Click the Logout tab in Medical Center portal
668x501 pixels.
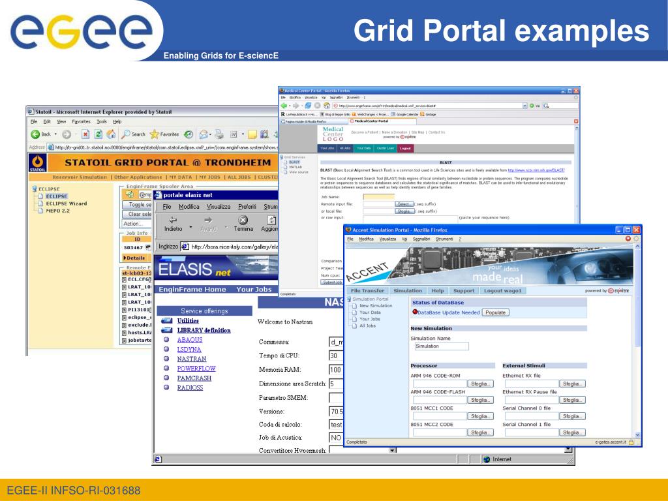pyautogui.click(x=405, y=148)
